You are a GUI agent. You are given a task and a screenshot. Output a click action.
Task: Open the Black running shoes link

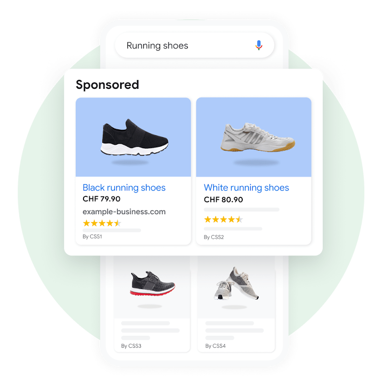[x=124, y=188]
